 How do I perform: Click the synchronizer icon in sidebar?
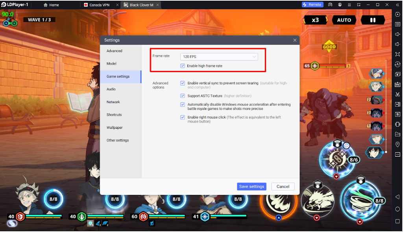tap(397, 115)
